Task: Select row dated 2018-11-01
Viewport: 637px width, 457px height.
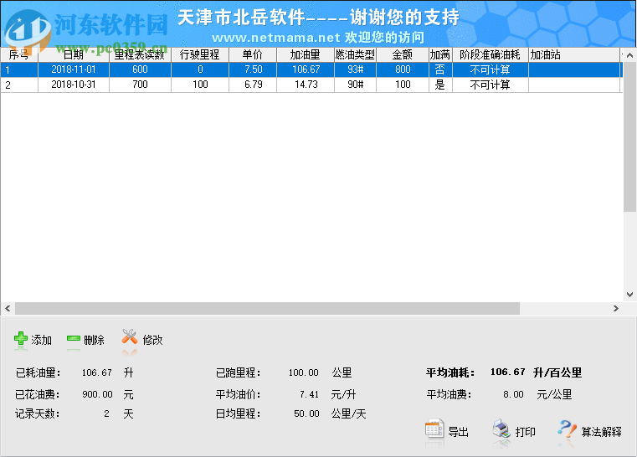Action: 311,69
